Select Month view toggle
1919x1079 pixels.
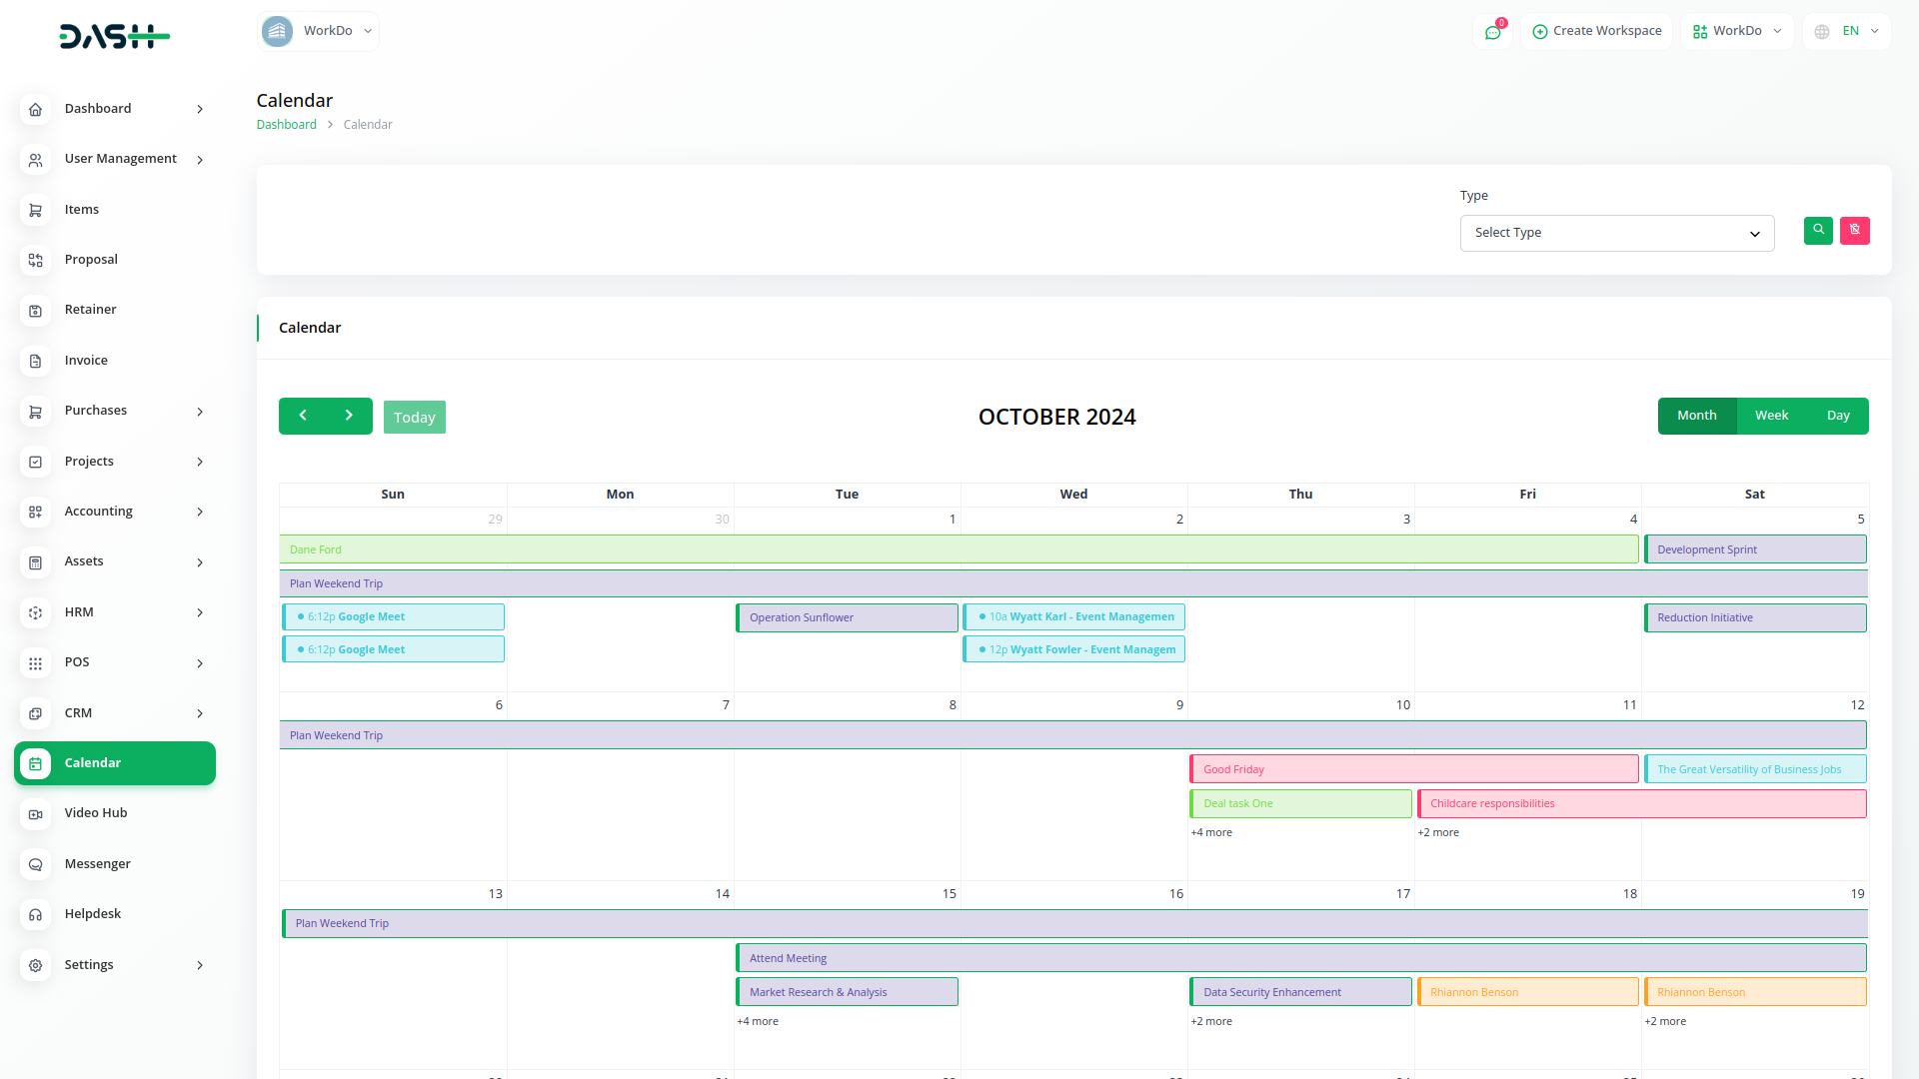tap(1696, 416)
